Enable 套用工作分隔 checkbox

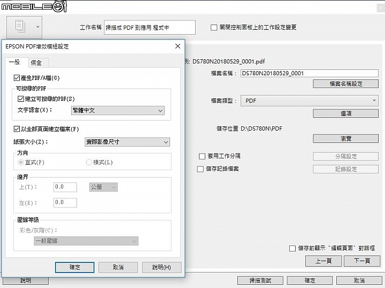coord(202,156)
